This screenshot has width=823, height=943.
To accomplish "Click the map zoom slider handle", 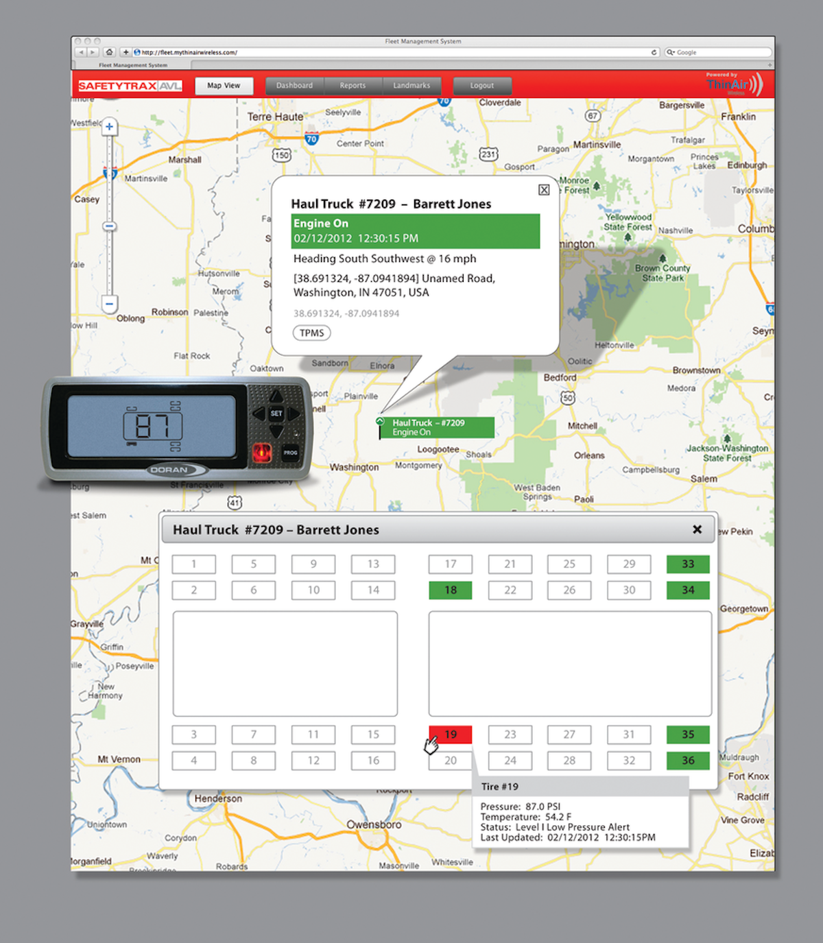I will click(x=110, y=226).
